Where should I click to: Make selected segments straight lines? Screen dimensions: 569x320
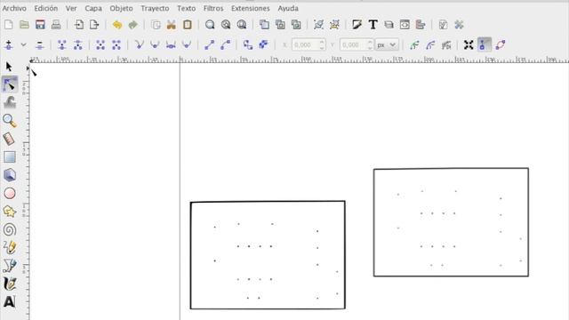[x=210, y=45]
